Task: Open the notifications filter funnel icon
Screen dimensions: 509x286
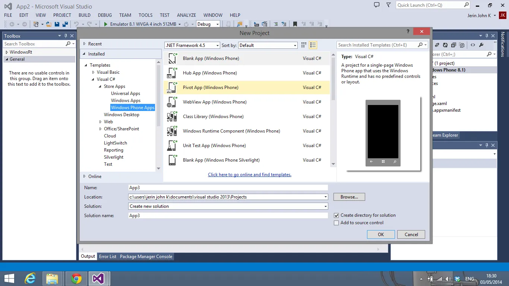Action: tap(389, 5)
